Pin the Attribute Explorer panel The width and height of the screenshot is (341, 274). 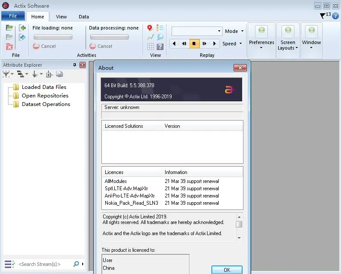[74, 65]
